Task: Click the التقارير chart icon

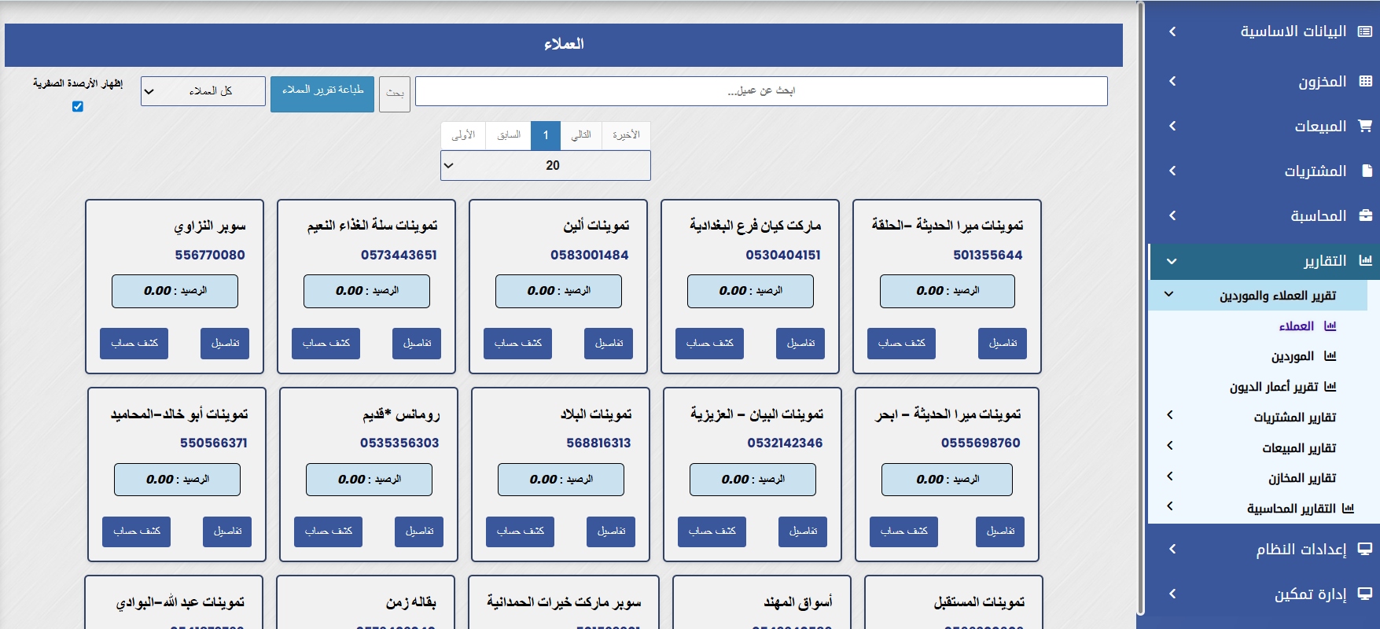Action: (1365, 260)
